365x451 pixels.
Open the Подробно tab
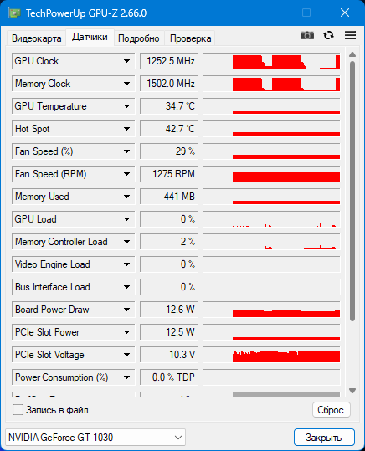139,38
